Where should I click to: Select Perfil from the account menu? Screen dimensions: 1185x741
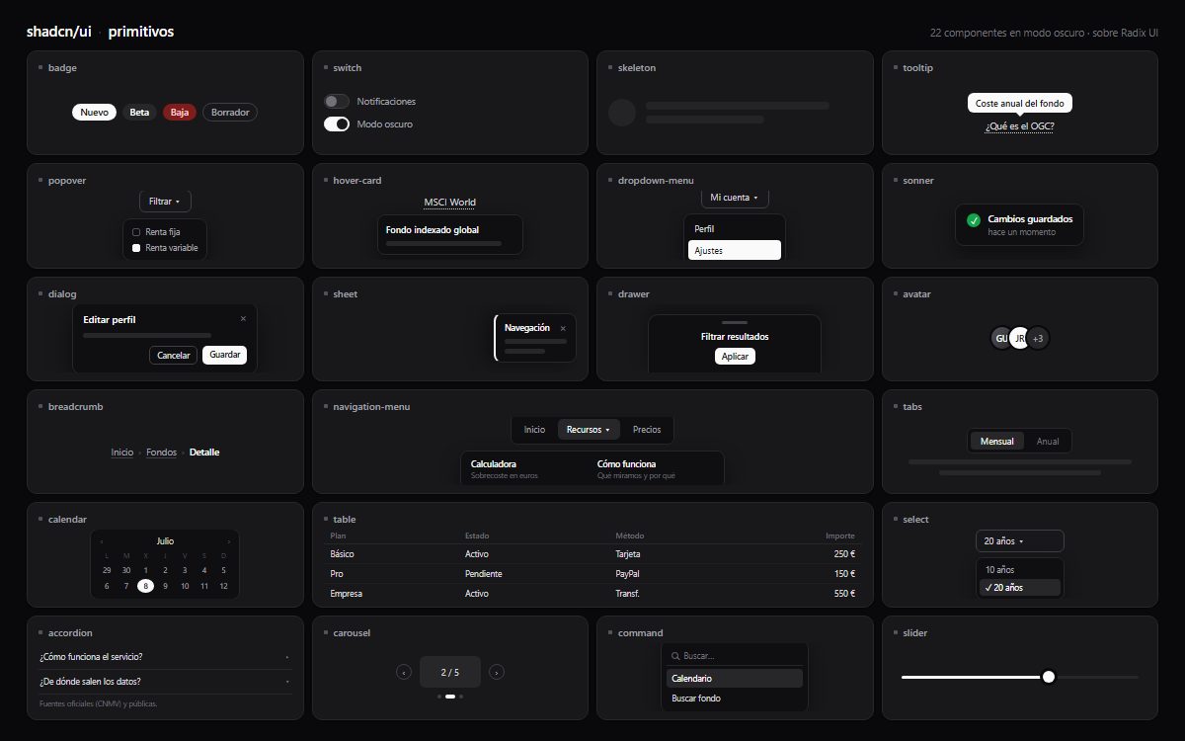pyautogui.click(x=735, y=229)
